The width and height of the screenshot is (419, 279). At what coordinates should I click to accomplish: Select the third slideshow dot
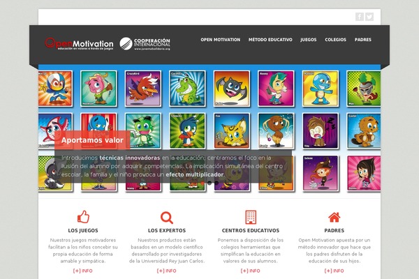tap(216, 183)
